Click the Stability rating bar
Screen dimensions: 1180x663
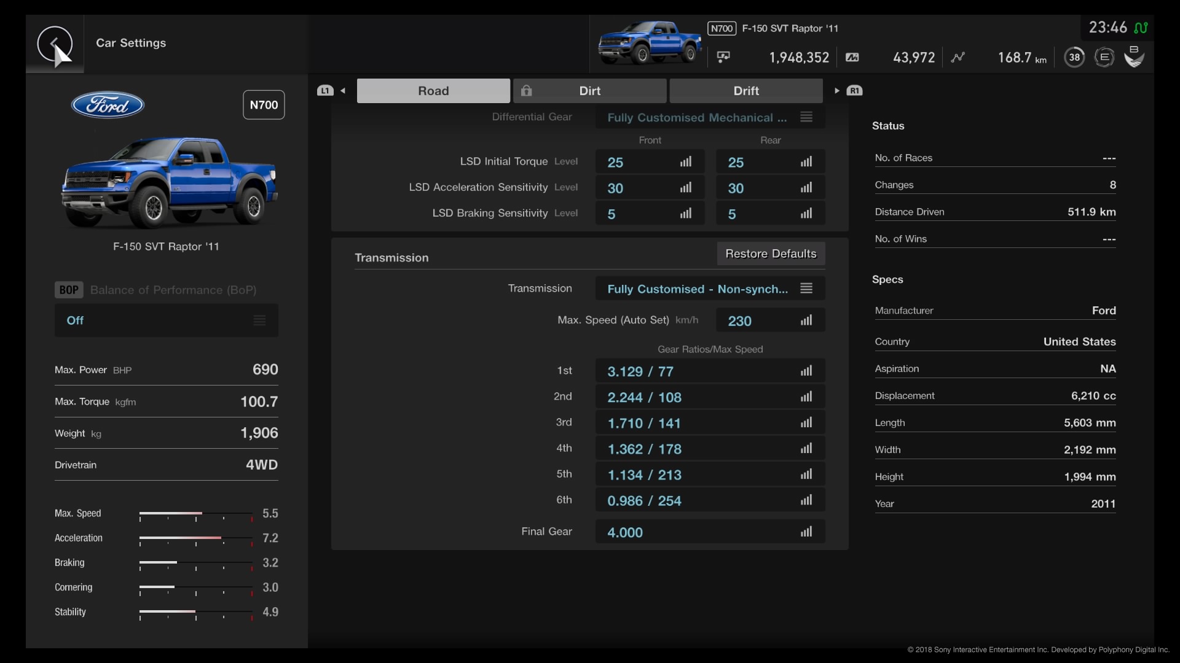click(x=196, y=613)
